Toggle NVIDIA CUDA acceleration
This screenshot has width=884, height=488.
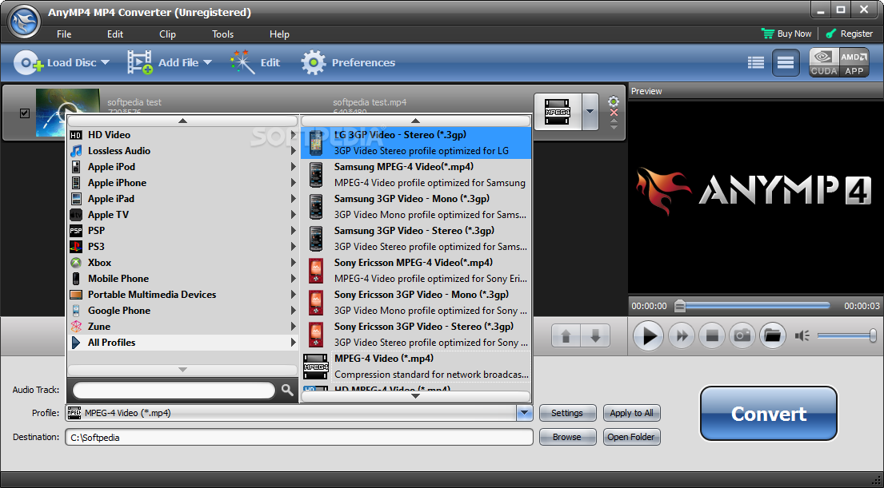point(824,62)
